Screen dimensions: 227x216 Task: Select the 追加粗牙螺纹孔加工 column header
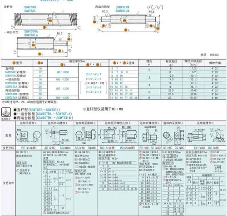[118, 123]
